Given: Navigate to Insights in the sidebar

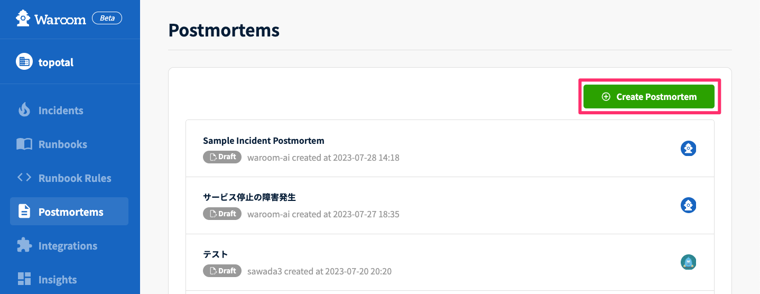Looking at the screenshot, I should [58, 280].
